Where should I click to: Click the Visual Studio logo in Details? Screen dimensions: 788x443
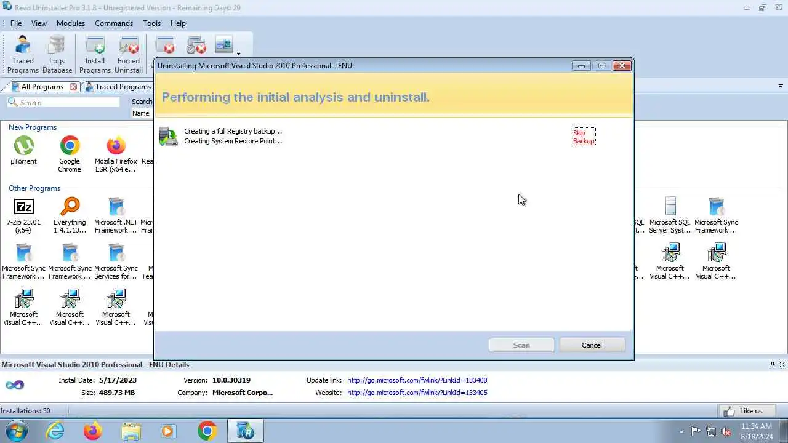(x=15, y=385)
